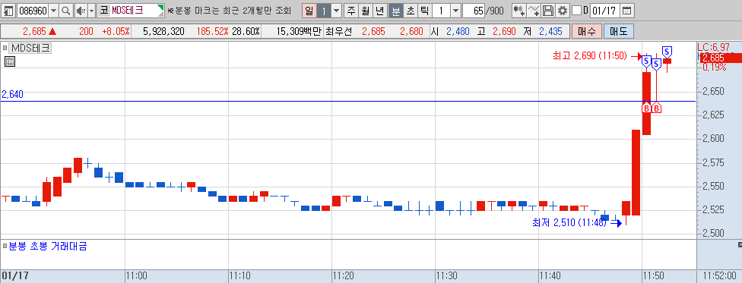Open the calendar date picker icon
Viewport: 742px width, 283px height.
(627, 10)
